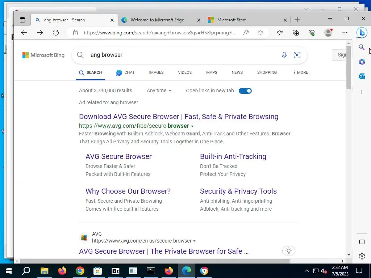Open sidebar Search magnifier icon
371x278 pixels.
362,47
